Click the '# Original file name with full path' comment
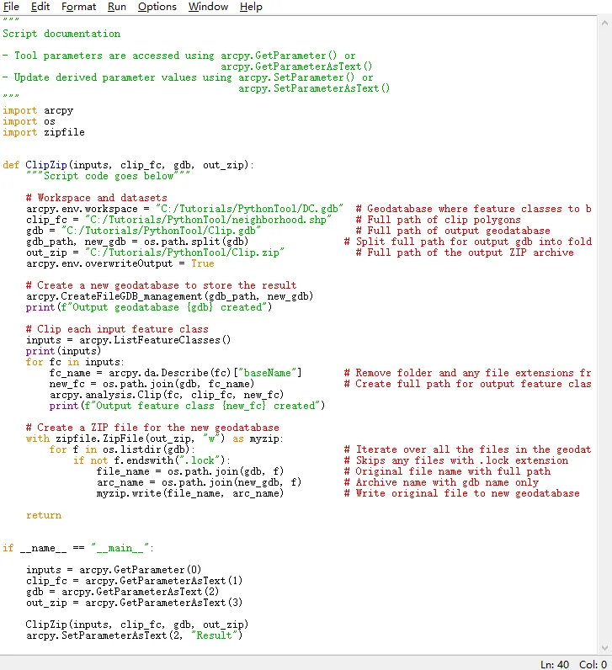This screenshot has width=612, height=670. coord(447,471)
